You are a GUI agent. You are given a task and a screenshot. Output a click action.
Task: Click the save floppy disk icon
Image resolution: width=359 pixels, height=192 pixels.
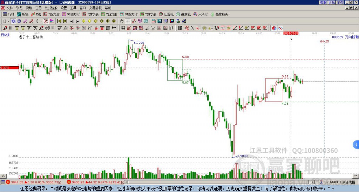pos(172,21)
